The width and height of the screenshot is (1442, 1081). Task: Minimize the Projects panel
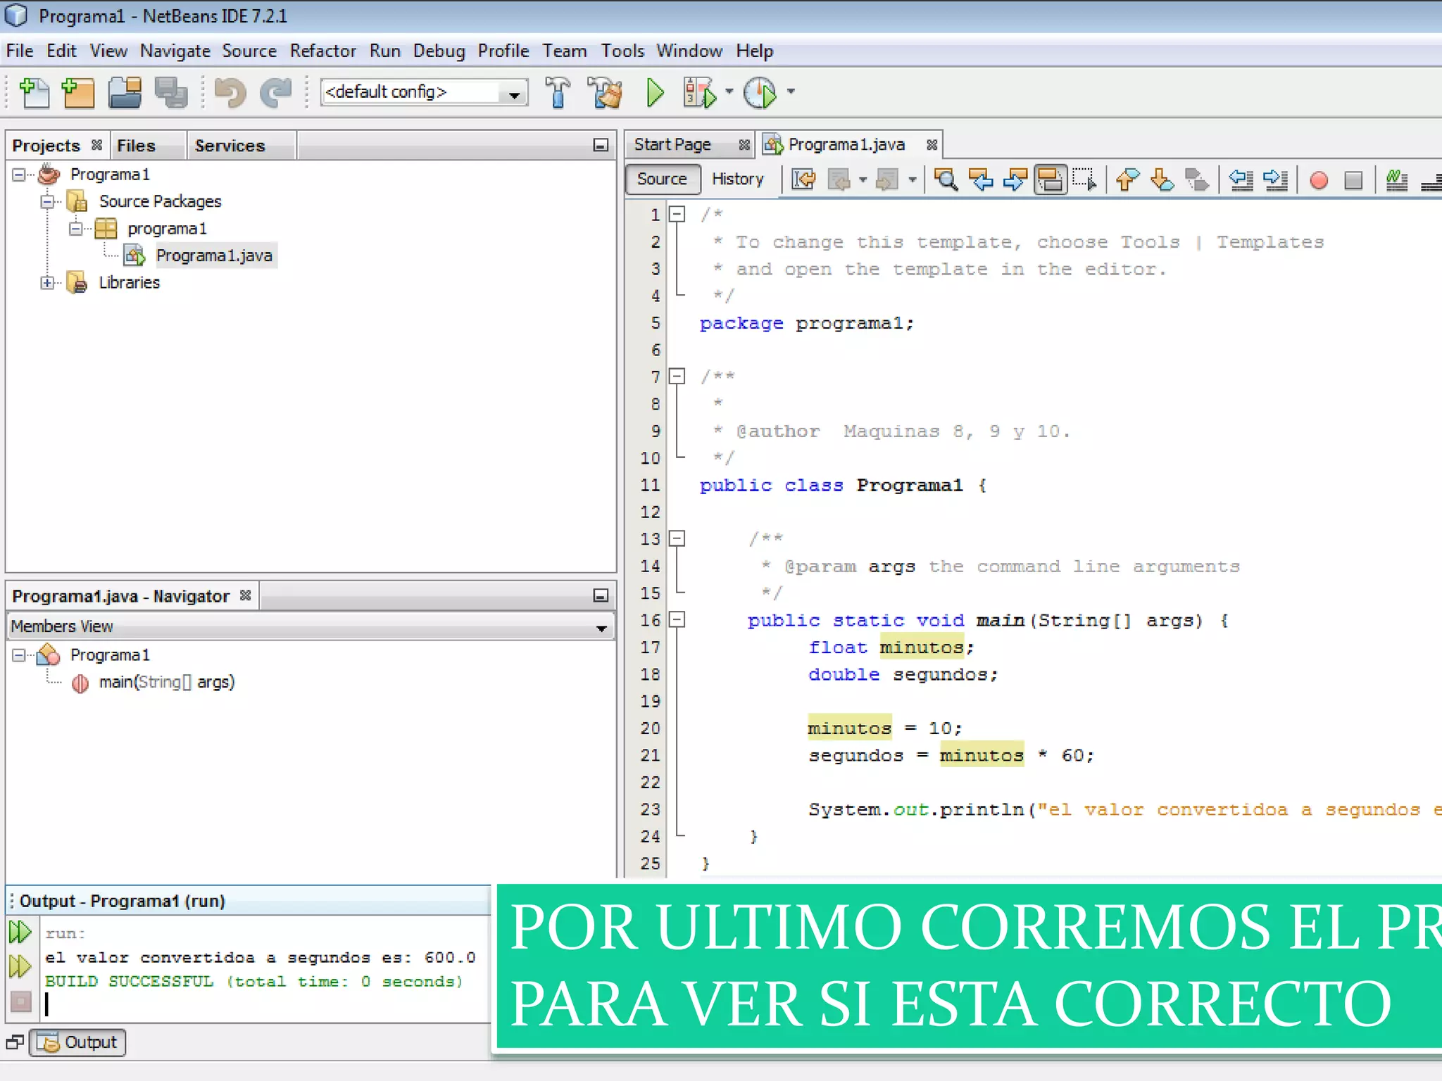600,145
